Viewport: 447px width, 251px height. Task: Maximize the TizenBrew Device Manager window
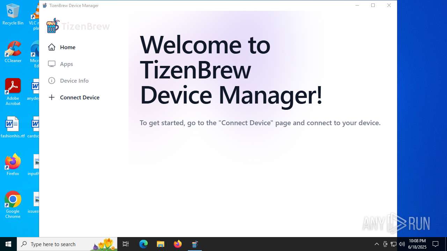(x=373, y=5)
